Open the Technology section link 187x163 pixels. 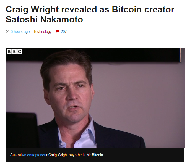tap(42, 32)
